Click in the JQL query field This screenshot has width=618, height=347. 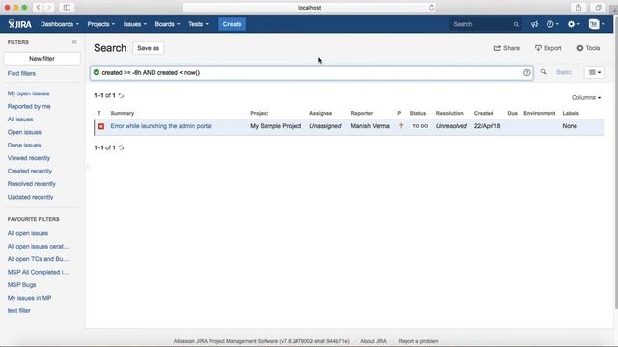tap(311, 73)
